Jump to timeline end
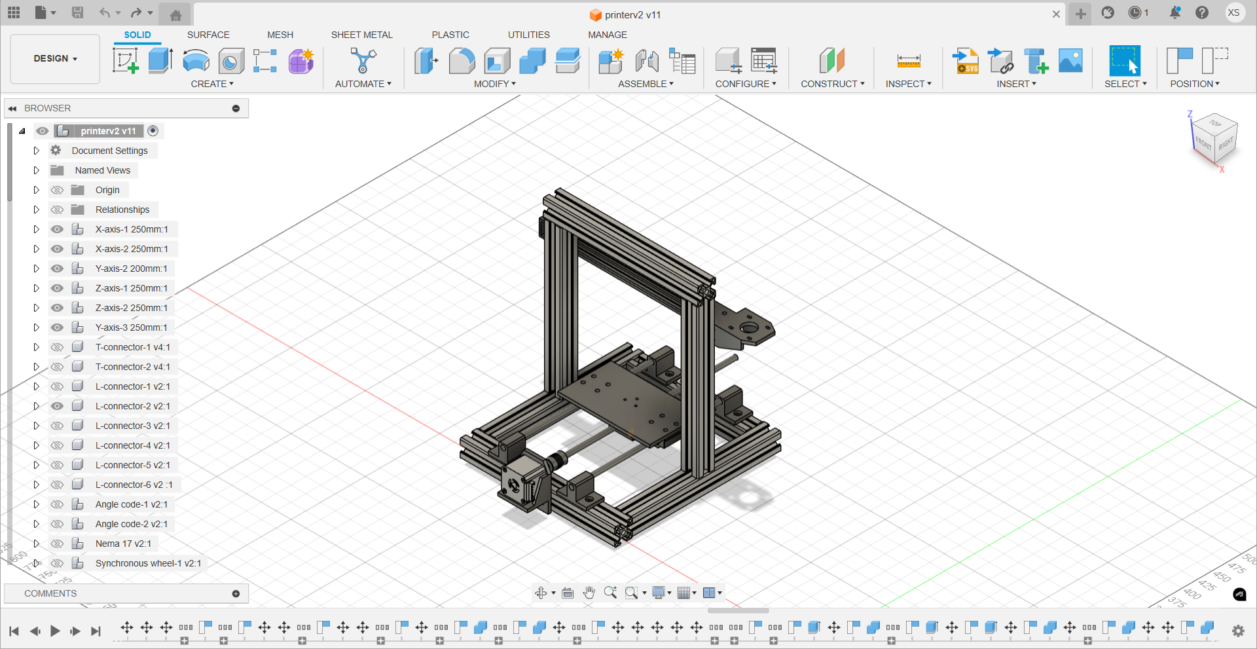This screenshot has width=1257, height=649. click(96, 631)
